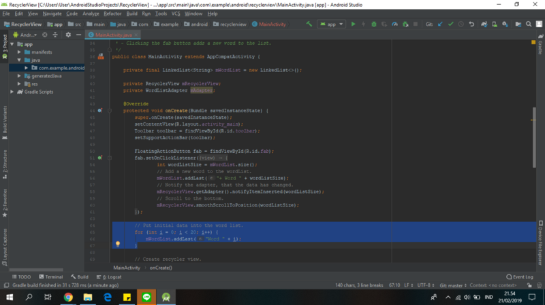The width and height of the screenshot is (545, 305).
Task: Fold the onCreate method in gutter
Action: tap(110, 111)
